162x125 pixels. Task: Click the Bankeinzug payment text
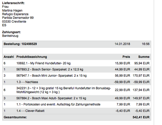click(x=10, y=36)
